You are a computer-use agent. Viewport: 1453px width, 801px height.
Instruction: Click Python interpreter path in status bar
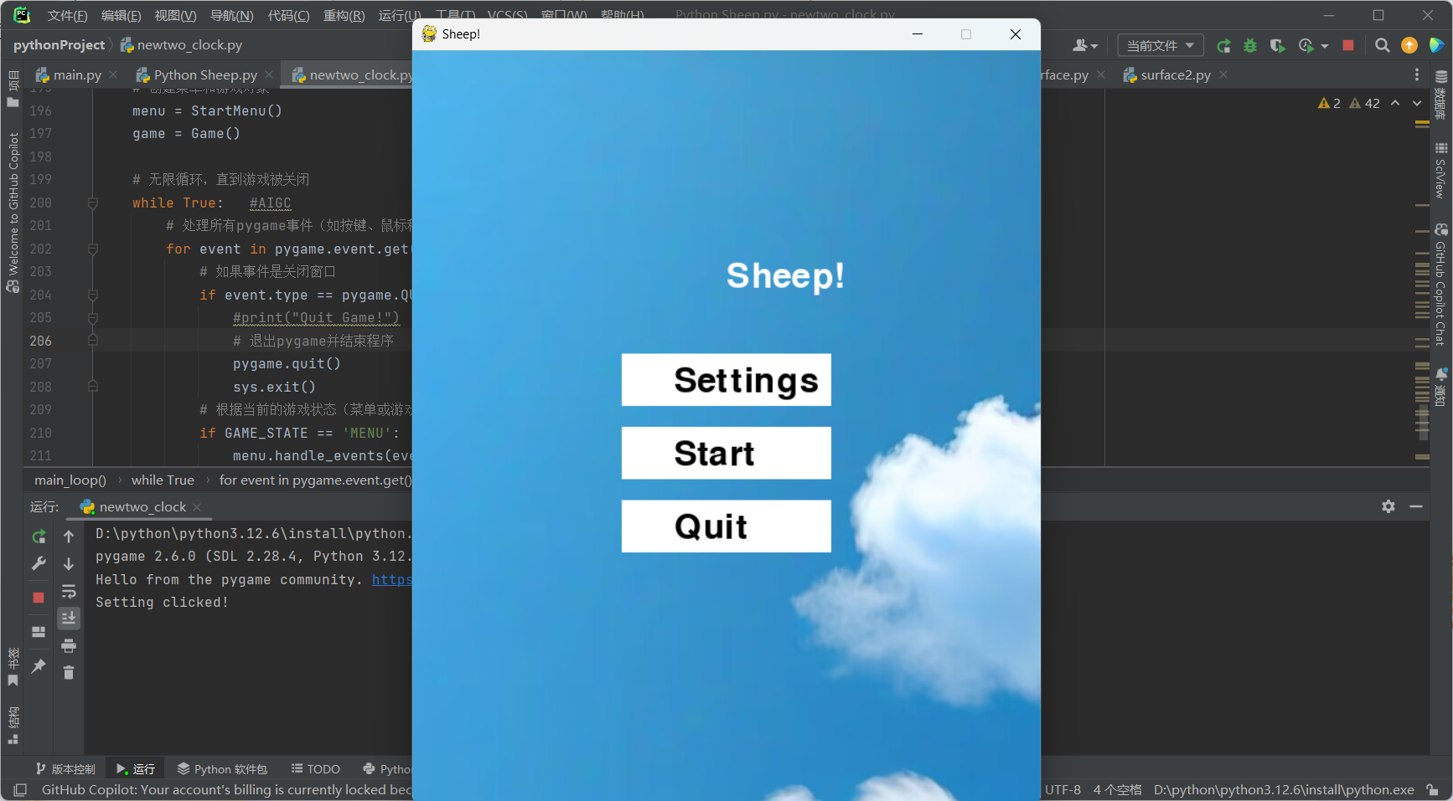[x=1284, y=790]
